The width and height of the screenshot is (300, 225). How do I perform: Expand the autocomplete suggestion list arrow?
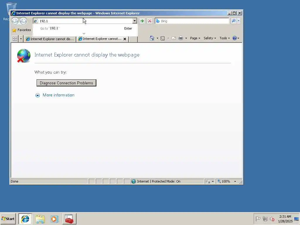[84, 34]
